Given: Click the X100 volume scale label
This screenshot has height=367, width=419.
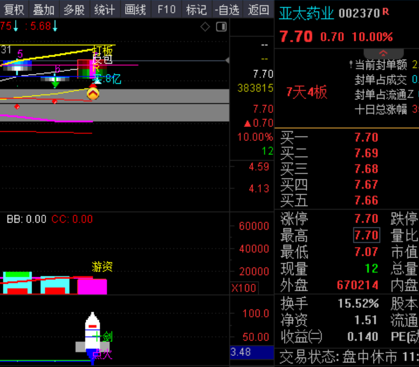Looking at the screenshot, I should (244, 288).
